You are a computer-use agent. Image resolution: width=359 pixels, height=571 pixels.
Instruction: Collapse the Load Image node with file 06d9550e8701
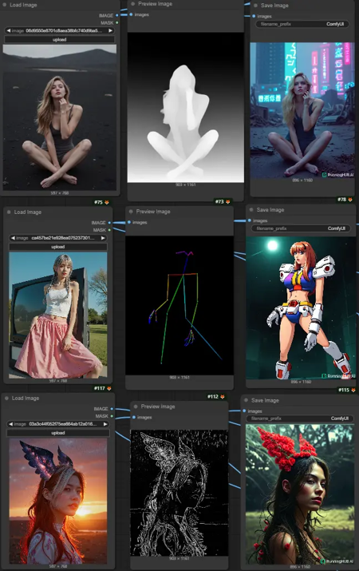(4, 5)
